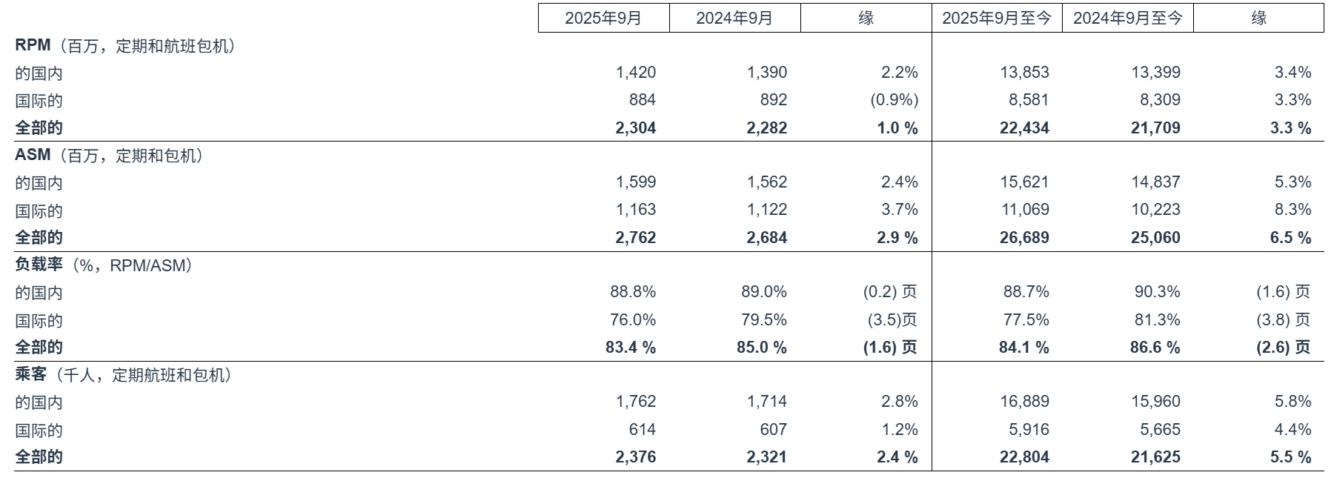This screenshot has width=1334, height=478.
Task: Select the total RPM value 2,304
Action: click(x=636, y=128)
